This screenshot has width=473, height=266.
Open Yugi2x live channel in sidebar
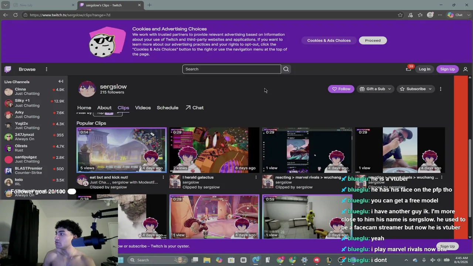34,126
